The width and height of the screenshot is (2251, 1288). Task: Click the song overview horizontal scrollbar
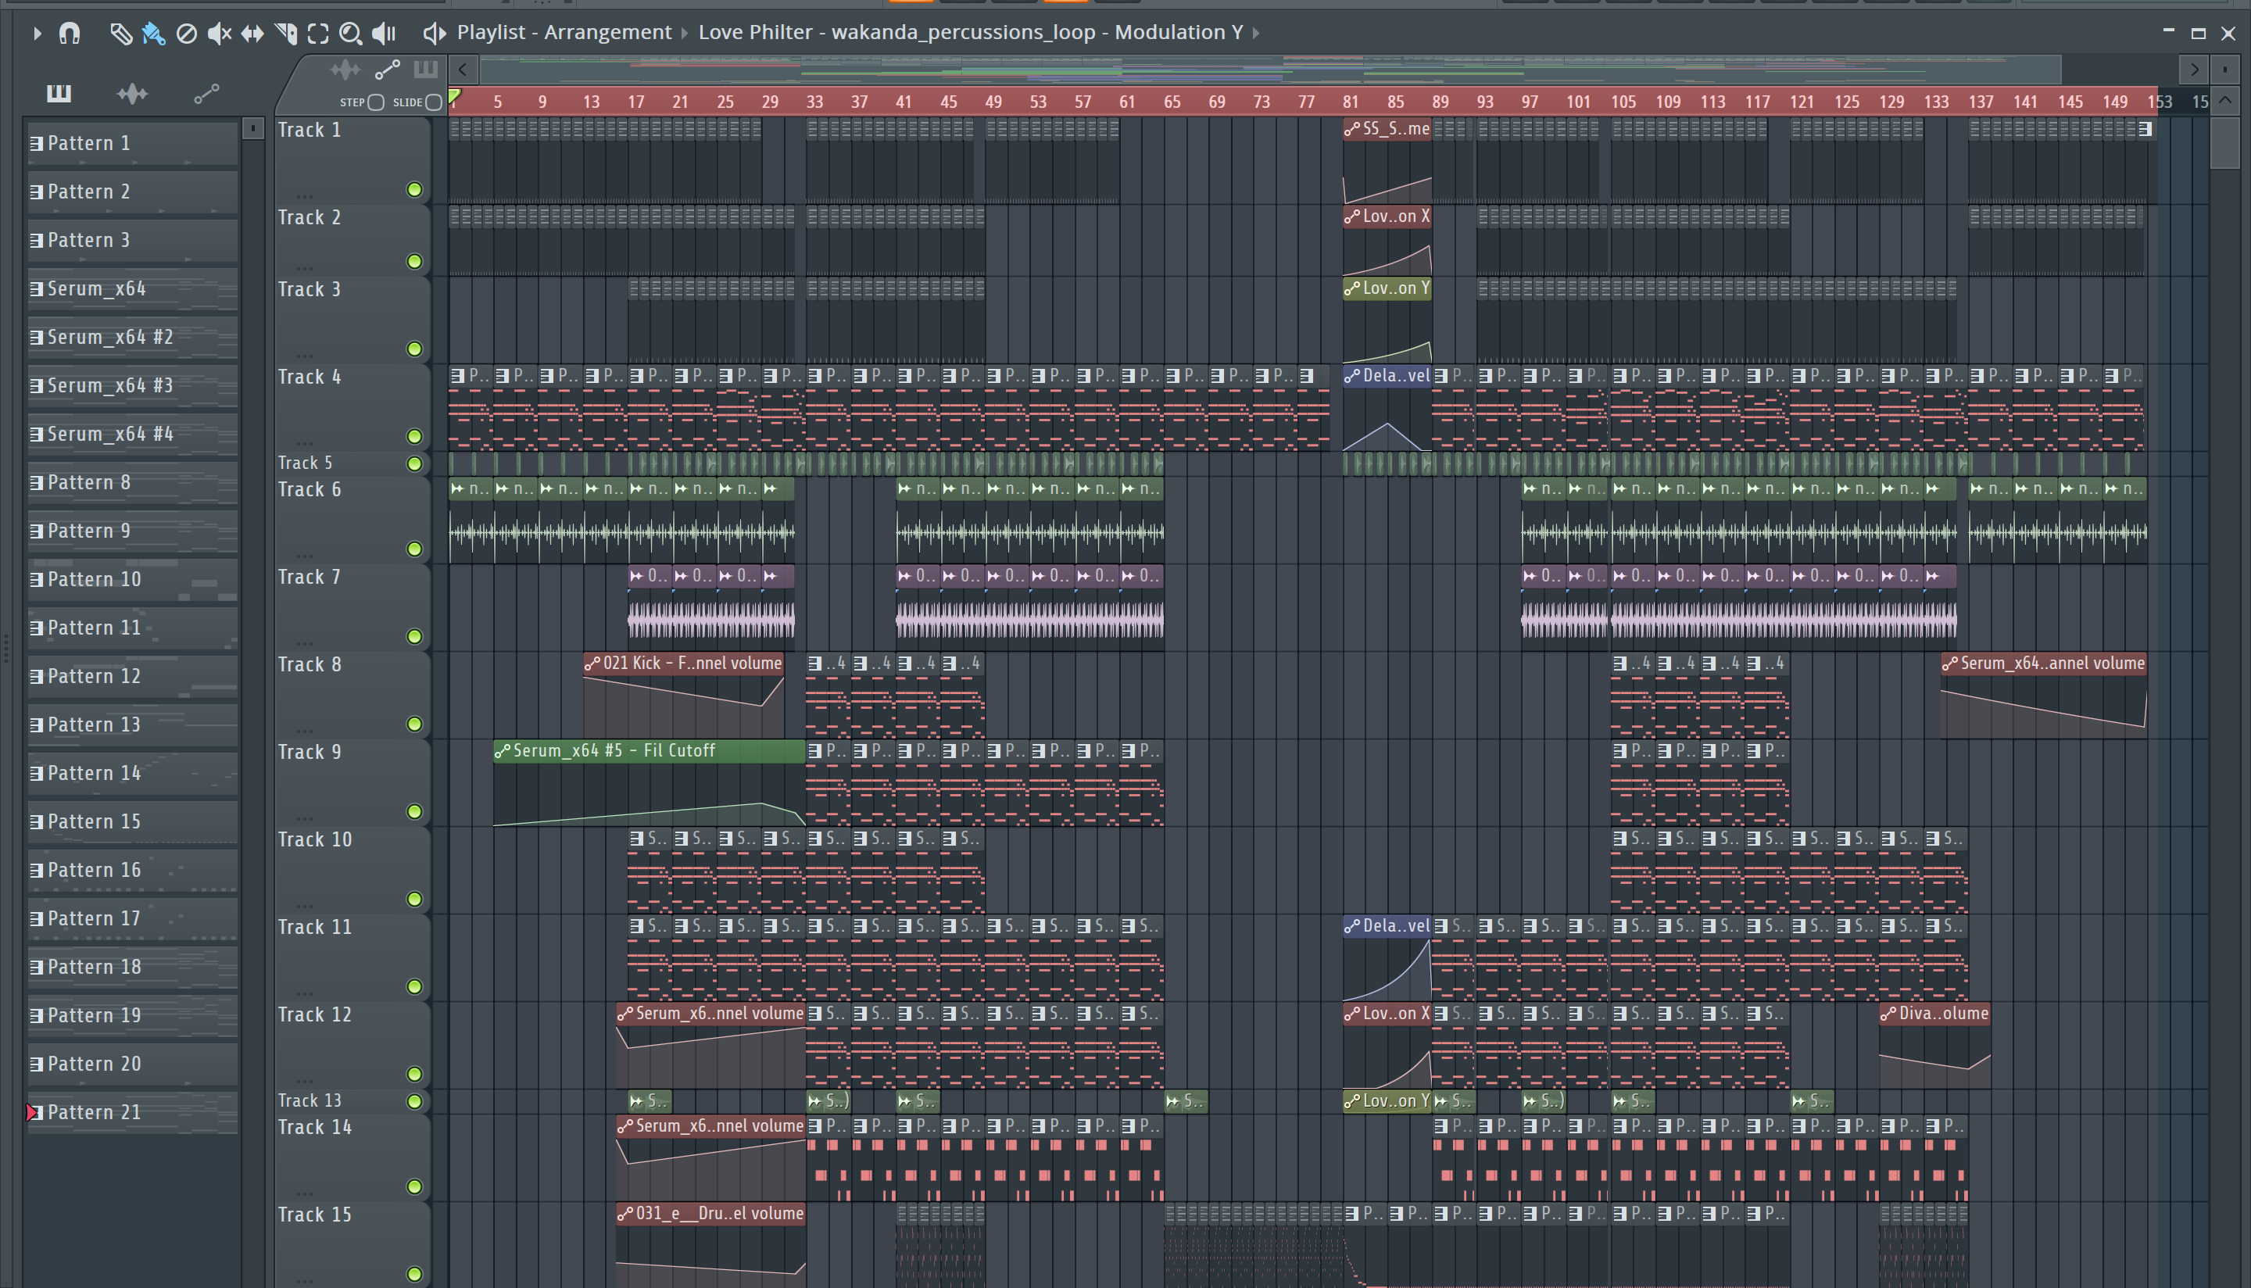1271,69
